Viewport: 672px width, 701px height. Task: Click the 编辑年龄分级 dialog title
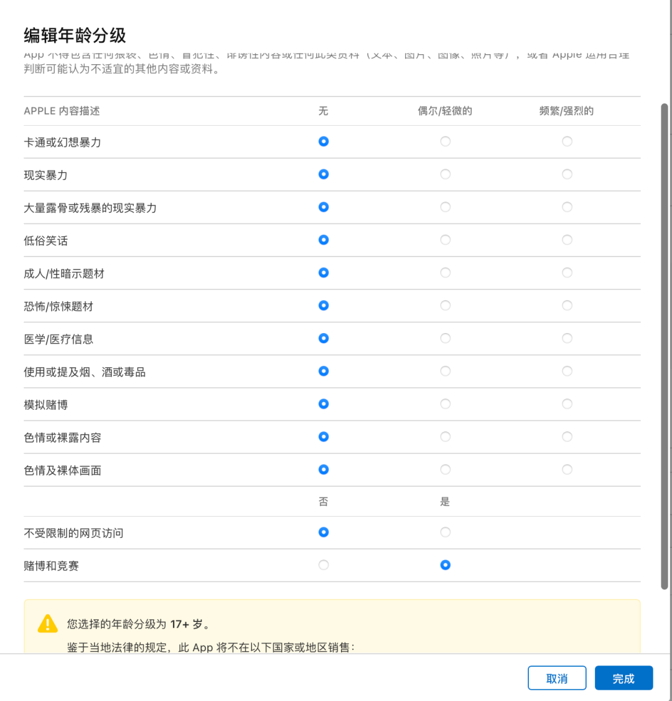75,35
